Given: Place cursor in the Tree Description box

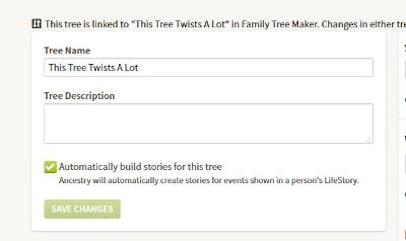Looking at the screenshot, I should click(208, 123).
